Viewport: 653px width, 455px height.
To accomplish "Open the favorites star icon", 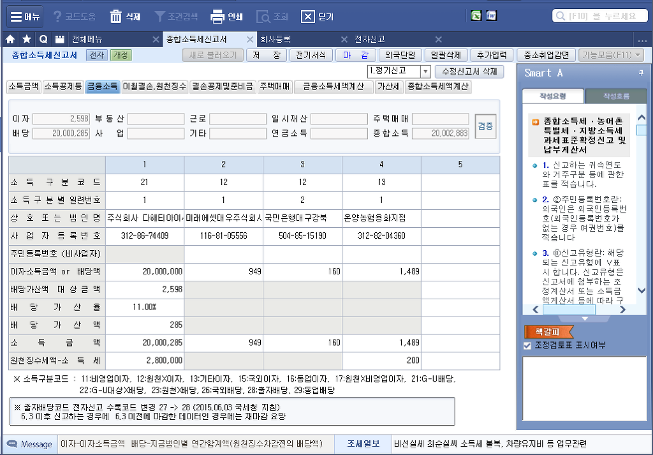I will 26,40.
